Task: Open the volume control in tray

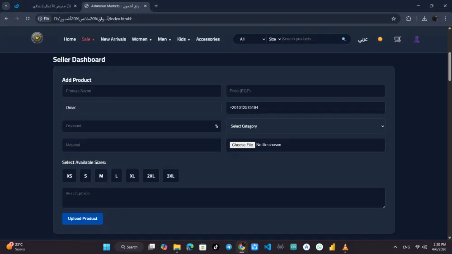Action: click(x=424, y=247)
